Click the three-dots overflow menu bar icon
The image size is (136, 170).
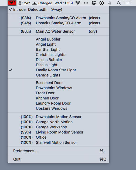pos(86,3)
